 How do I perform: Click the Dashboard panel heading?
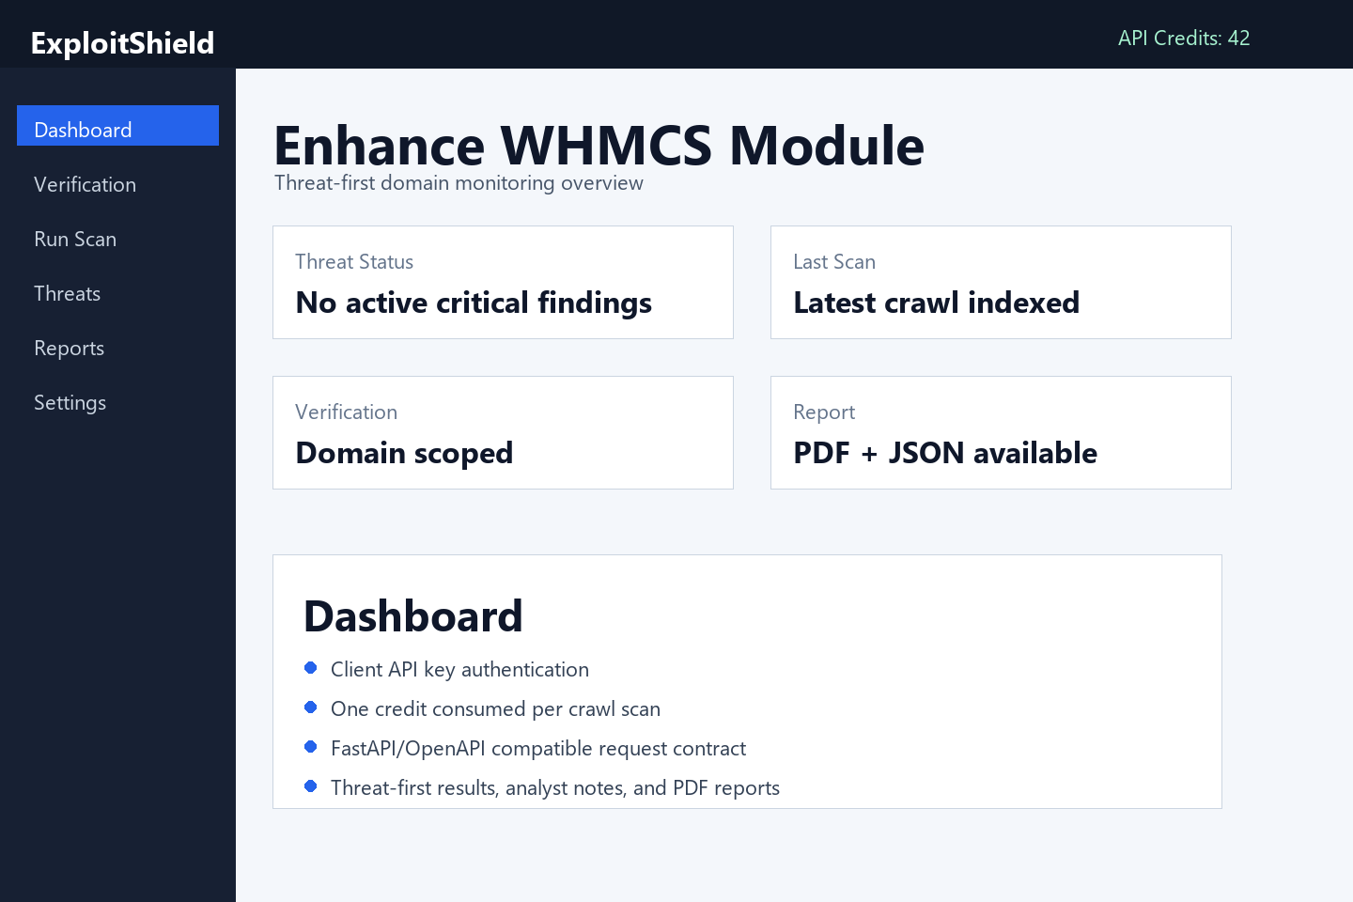tap(413, 616)
